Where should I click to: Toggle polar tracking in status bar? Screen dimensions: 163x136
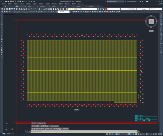pos(119,134)
